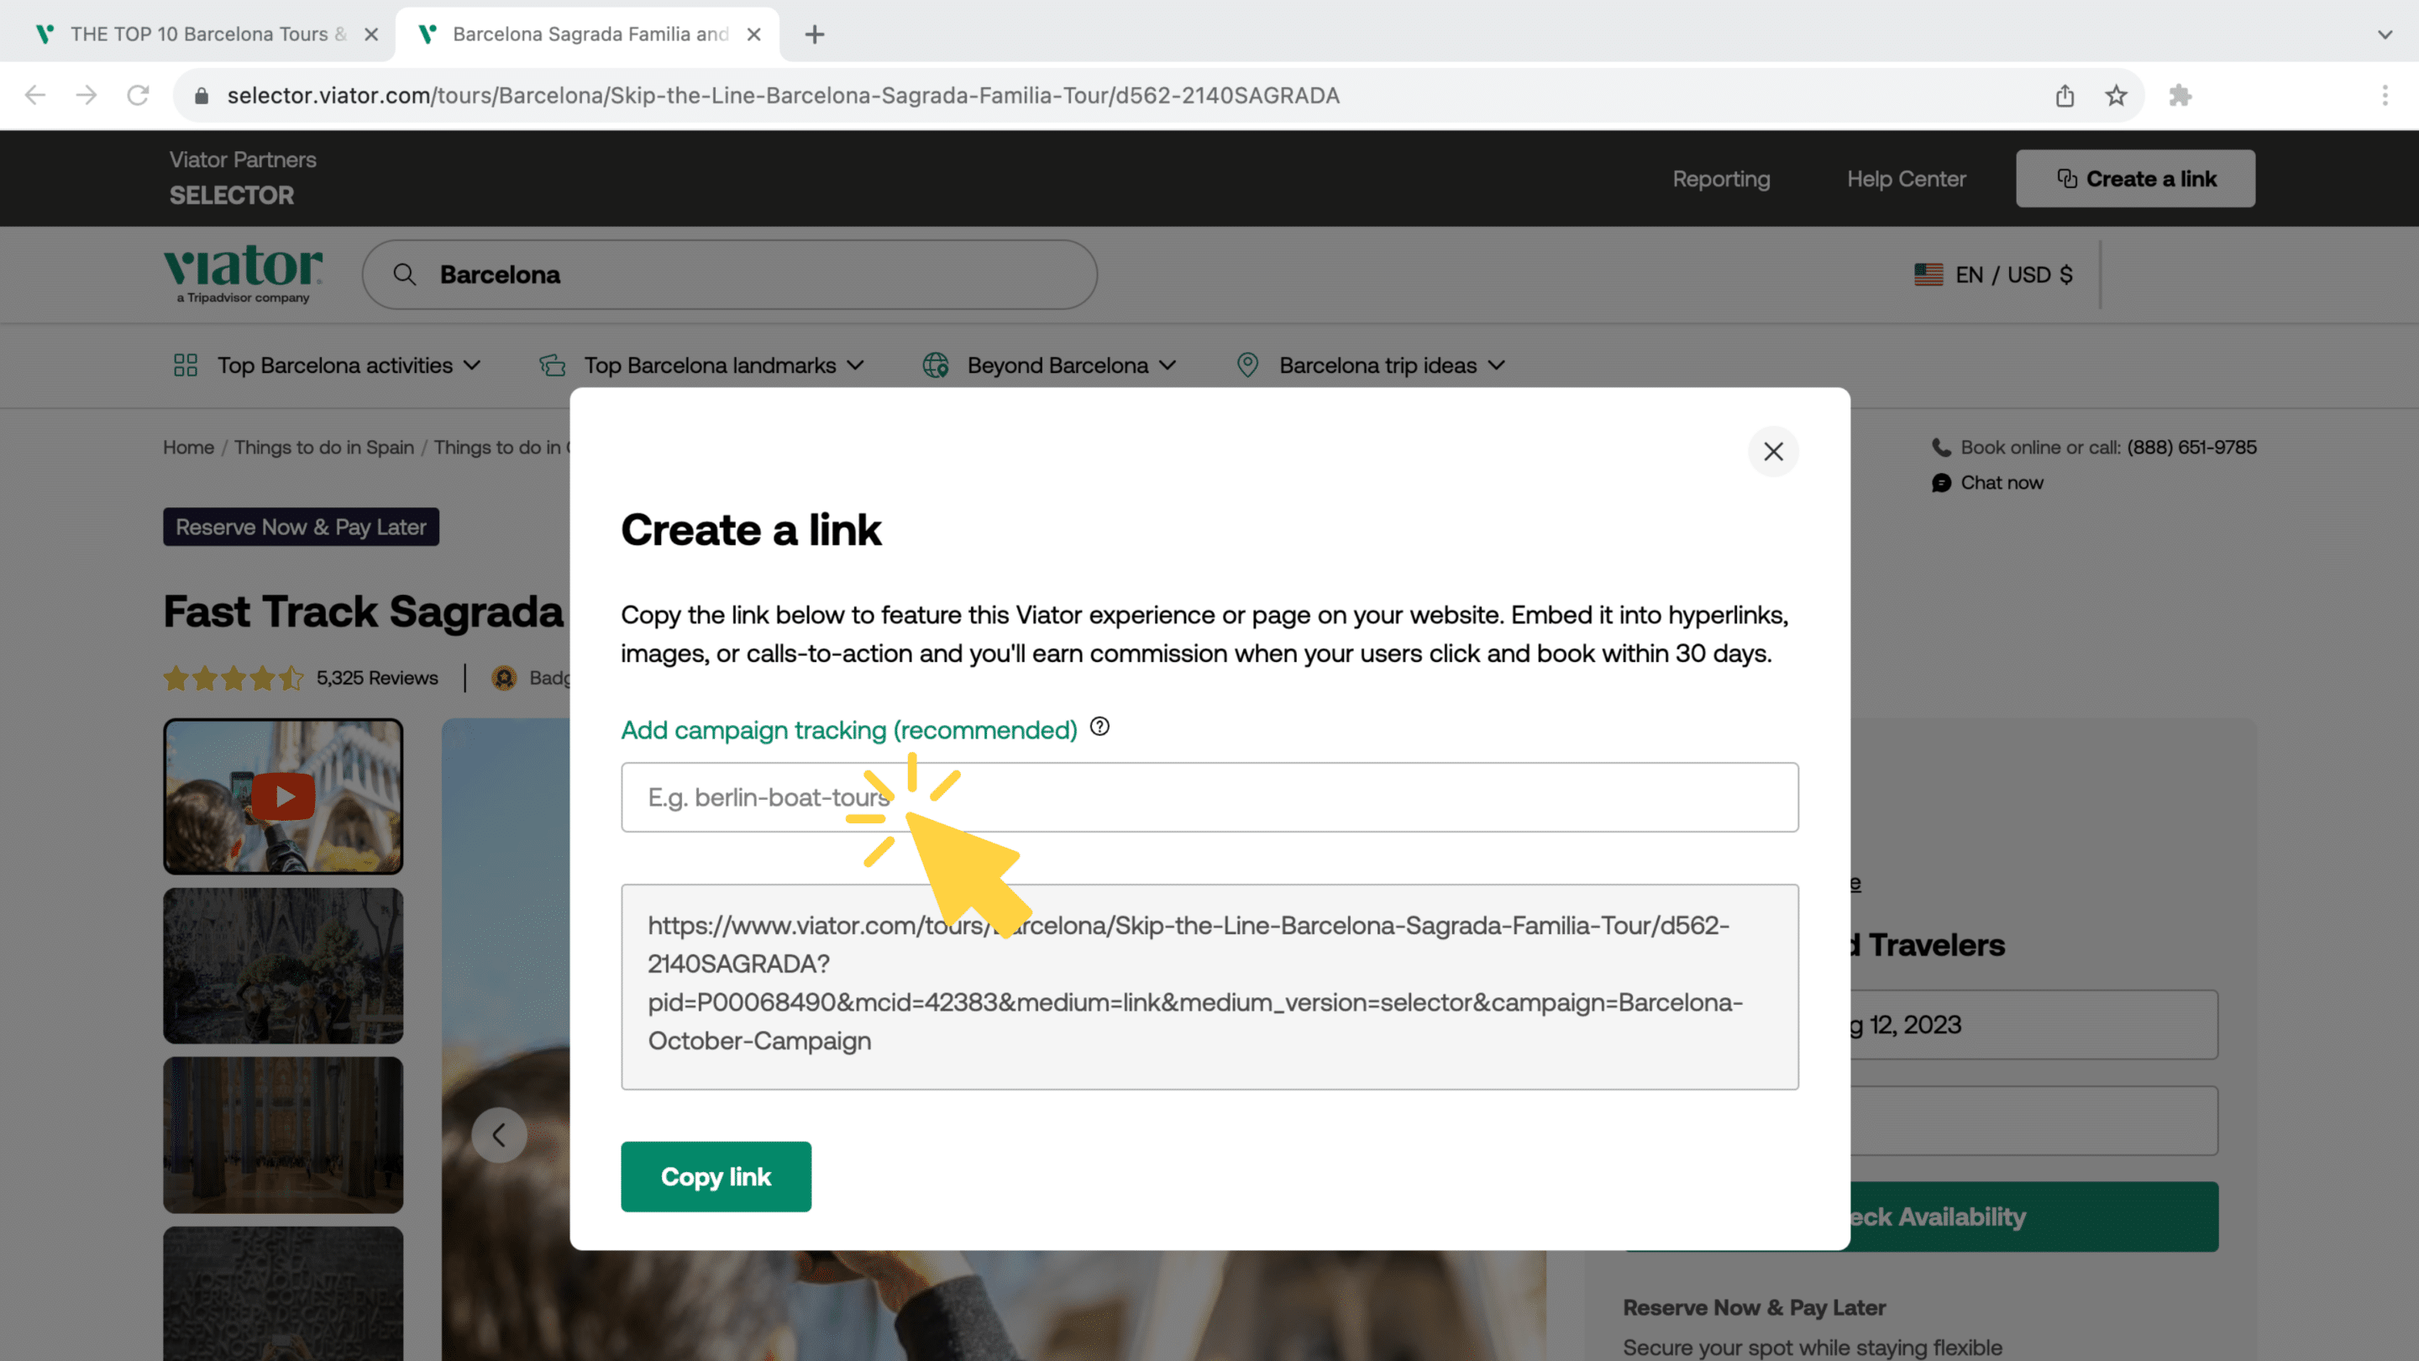Image resolution: width=2419 pixels, height=1361 pixels.
Task: Click the previous photo arrow
Action: (499, 1135)
